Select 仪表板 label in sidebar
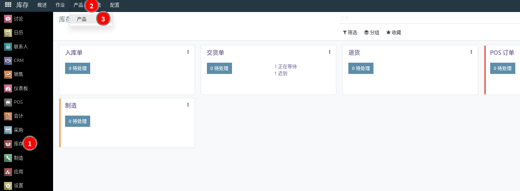This screenshot has height=191, width=520. (21, 88)
